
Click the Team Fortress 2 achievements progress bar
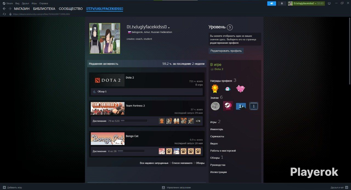tap(134, 121)
